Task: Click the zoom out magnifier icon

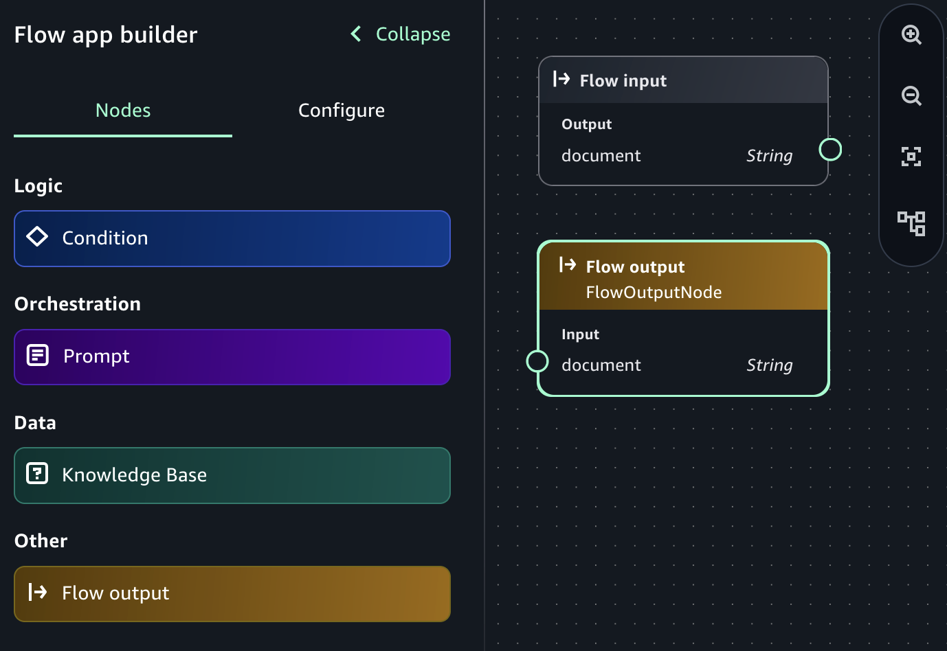Action: [x=911, y=96]
